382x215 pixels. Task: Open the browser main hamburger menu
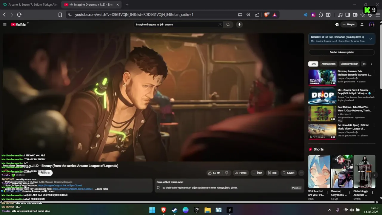point(378,15)
